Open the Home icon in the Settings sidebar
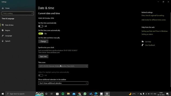The height and width of the screenshot is (96, 171). pos(3,8)
